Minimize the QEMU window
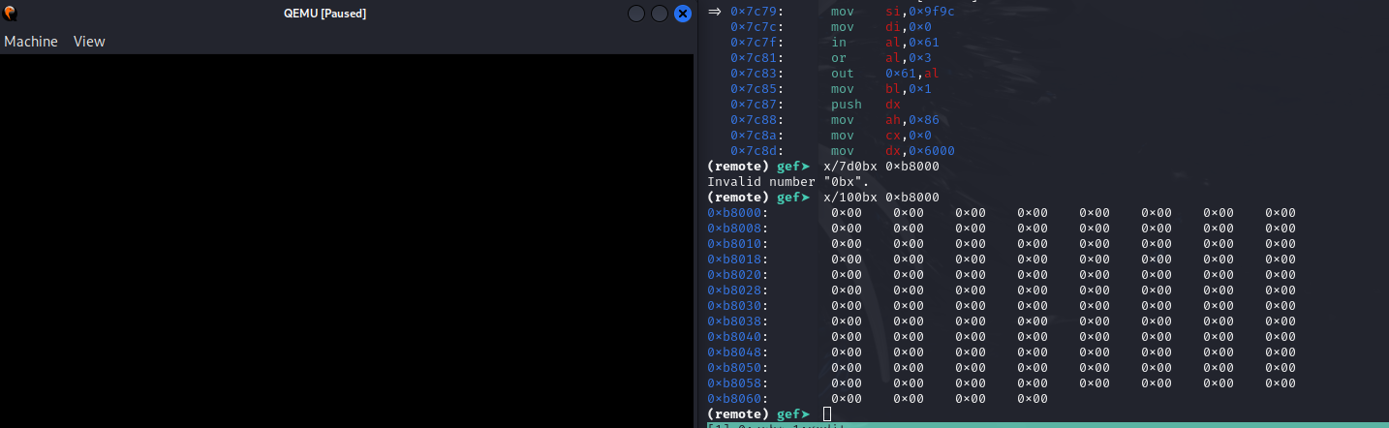Screen dimensions: 1389x428 click(x=636, y=14)
